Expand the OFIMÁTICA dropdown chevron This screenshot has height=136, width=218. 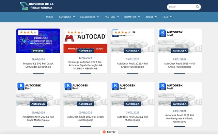[139, 17]
